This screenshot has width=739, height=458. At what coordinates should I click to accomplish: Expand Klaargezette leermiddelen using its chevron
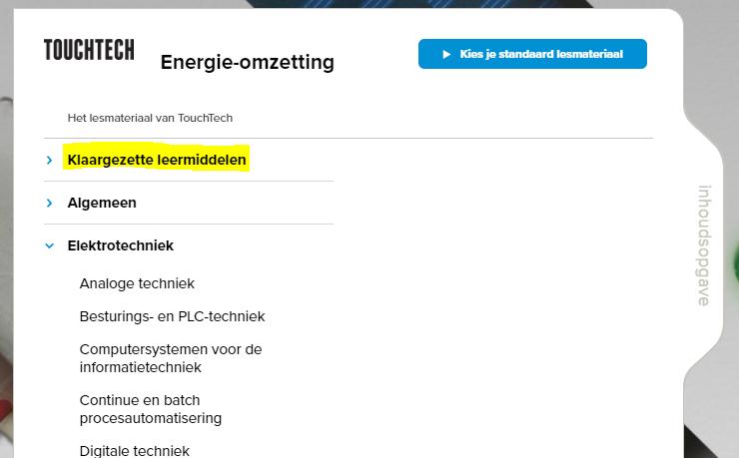coord(50,160)
